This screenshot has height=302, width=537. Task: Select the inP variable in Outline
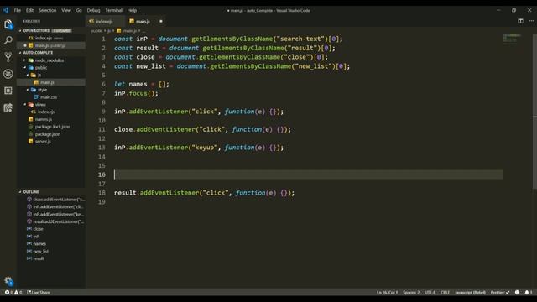36,237
